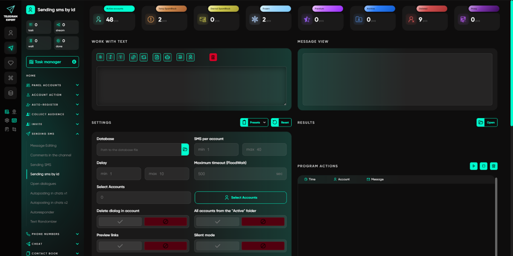Stop the program with the square icon
The width and height of the screenshot is (513, 256).
(483, 166)
